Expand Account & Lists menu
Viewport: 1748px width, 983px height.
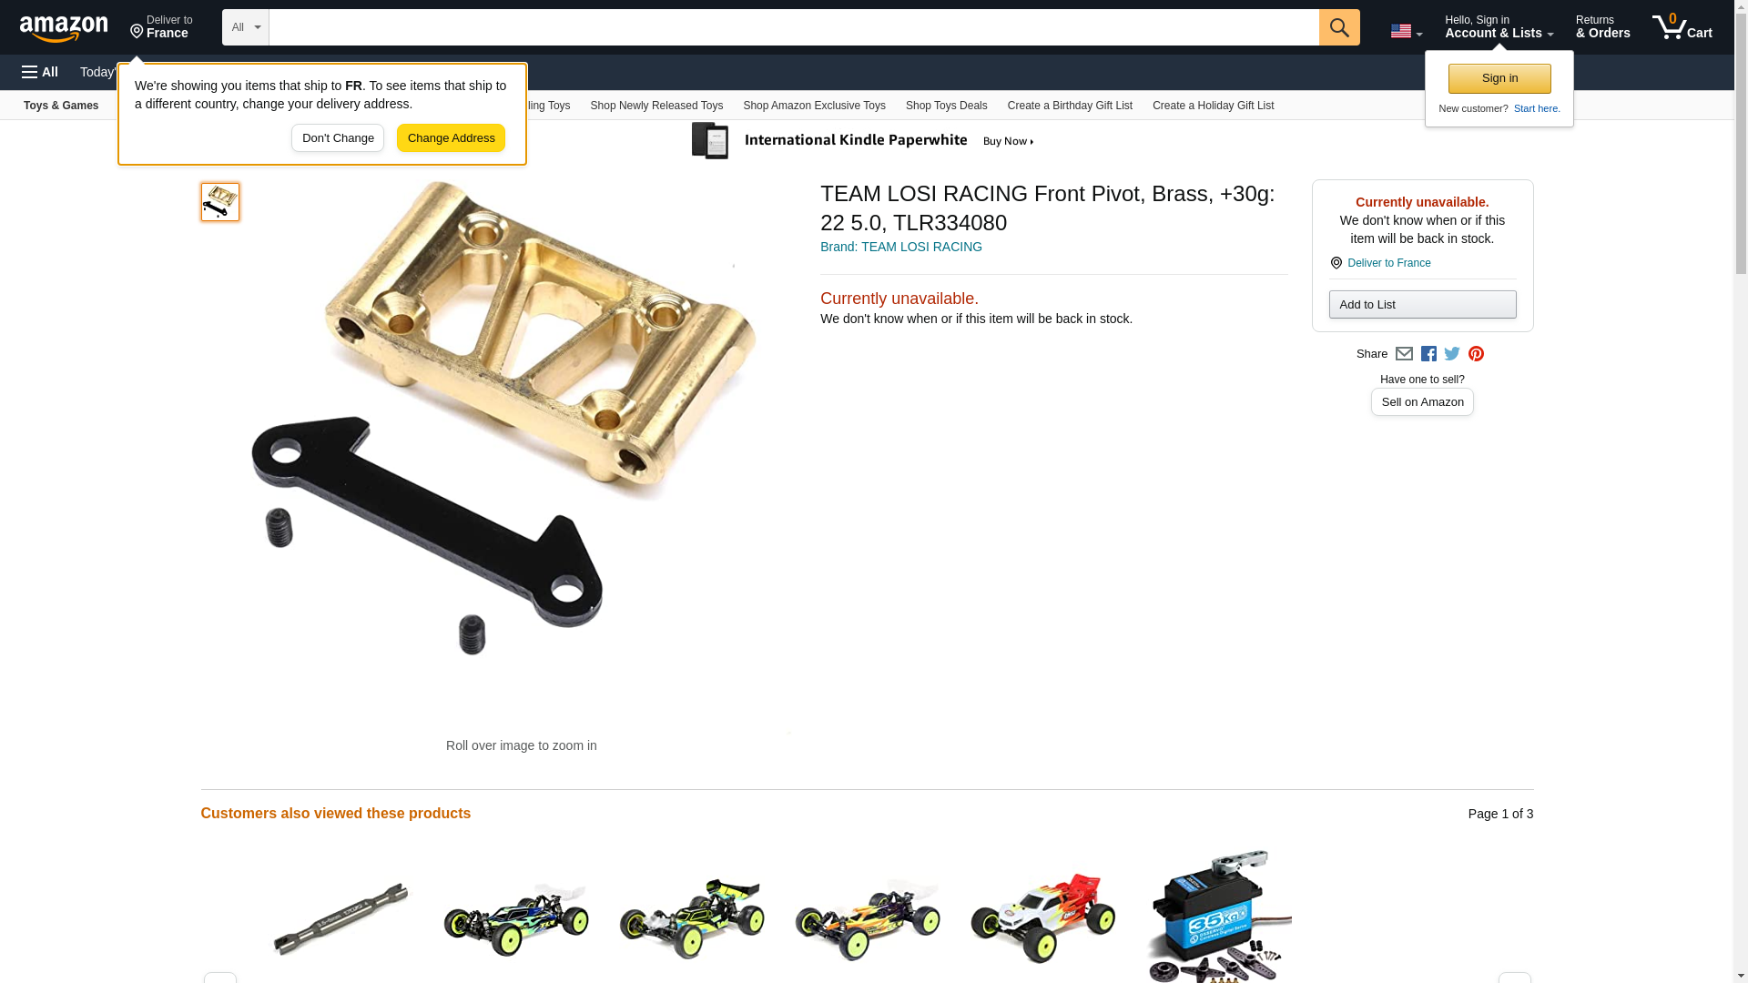click(x=1499, y=27)
